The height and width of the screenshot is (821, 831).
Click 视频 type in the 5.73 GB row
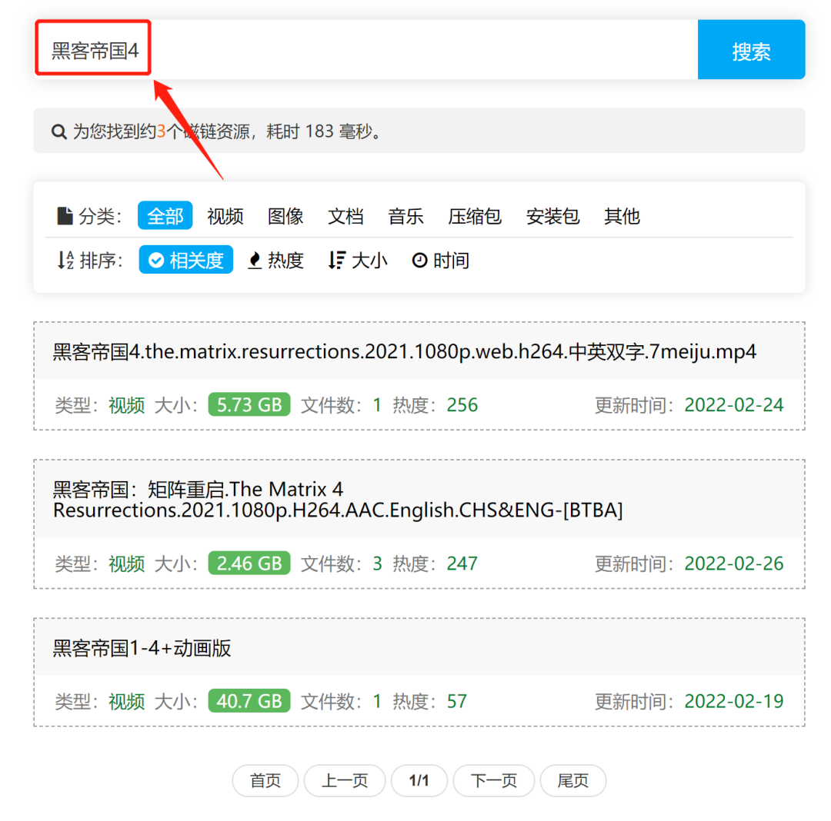(x=127, y=405)
